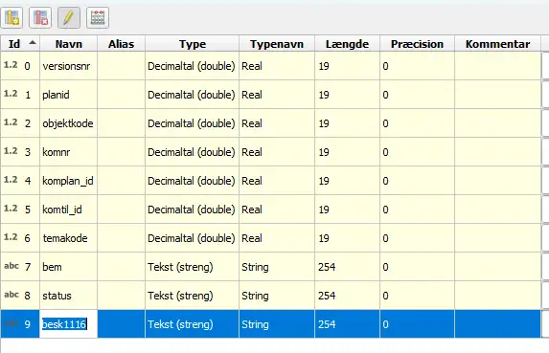Open the Field calculator icon
Viewport: 549px width, 353px height.
pyautogui.click(x=98, y=17)
